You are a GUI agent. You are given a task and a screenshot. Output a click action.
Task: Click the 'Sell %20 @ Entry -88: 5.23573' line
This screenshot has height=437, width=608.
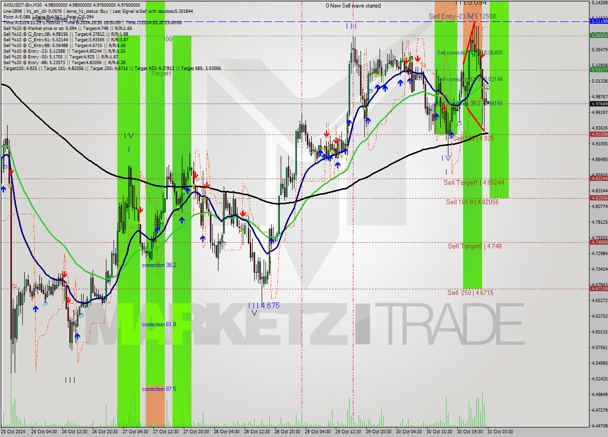point(64,62)
